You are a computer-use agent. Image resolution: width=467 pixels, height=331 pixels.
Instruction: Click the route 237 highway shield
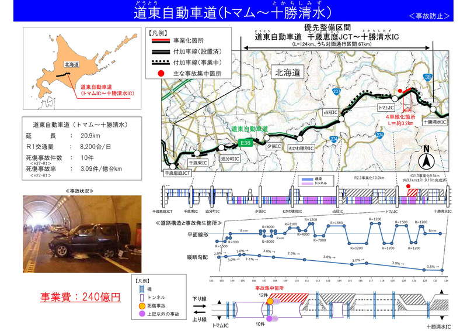(x=337, y=91)
